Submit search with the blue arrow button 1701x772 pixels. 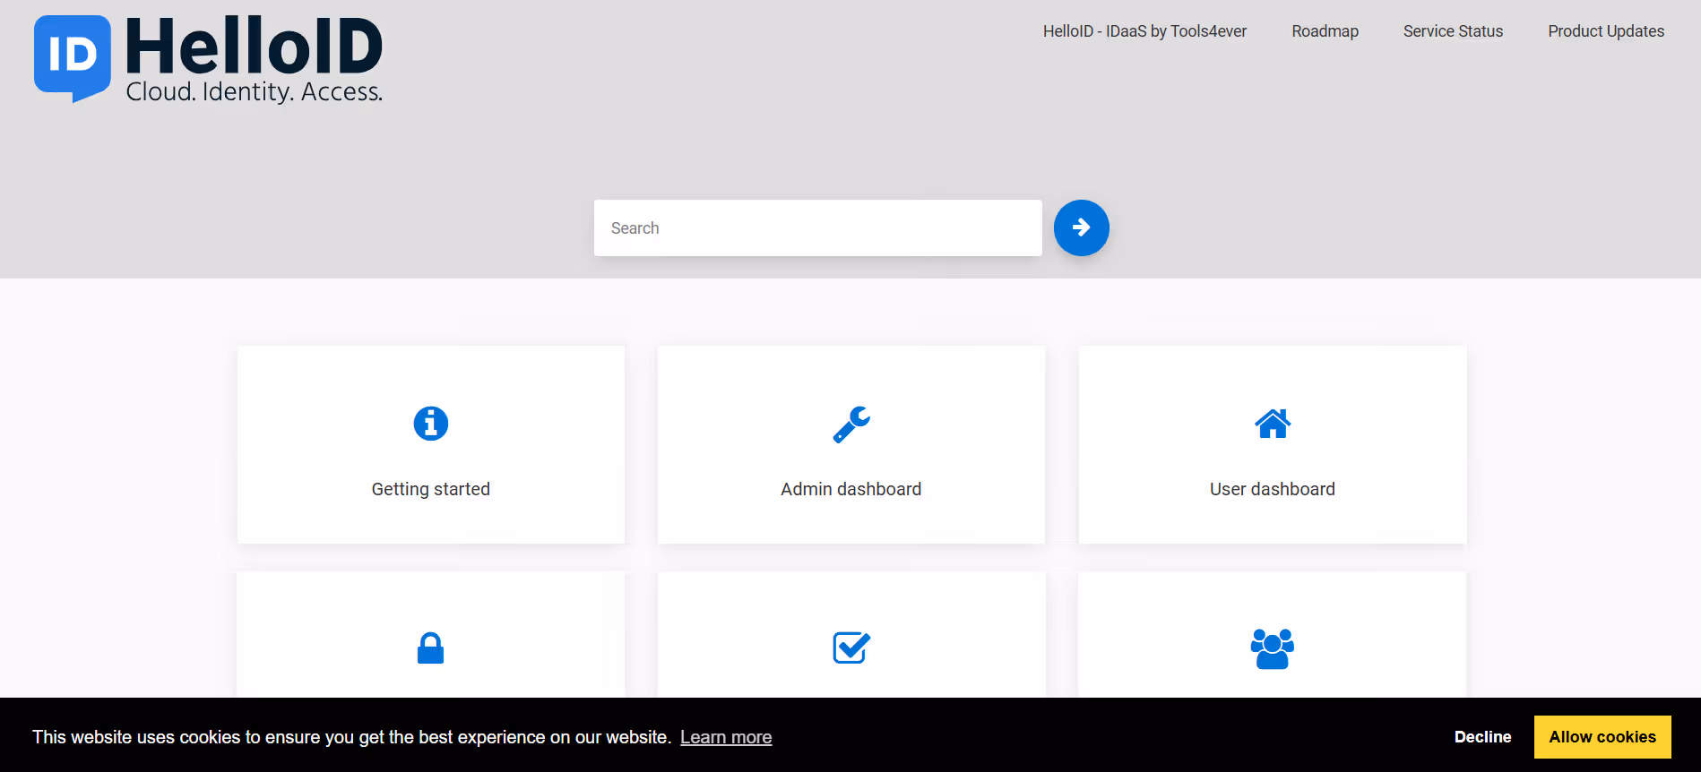coord(1081,227)
